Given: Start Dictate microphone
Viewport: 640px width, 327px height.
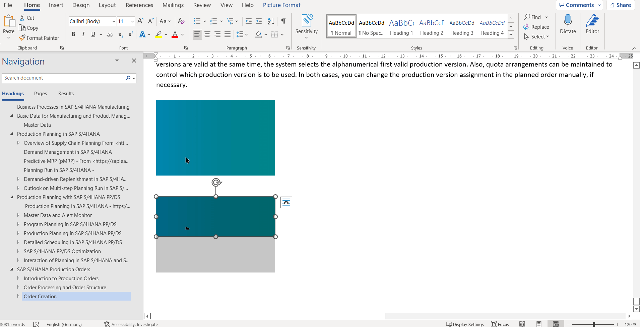Looking at the screenshot, I should (568, 24).
